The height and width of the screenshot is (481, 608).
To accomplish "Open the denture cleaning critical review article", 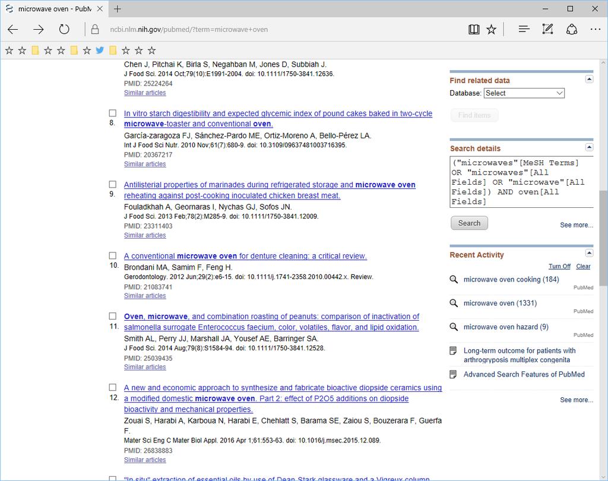I will click(245, 256).
